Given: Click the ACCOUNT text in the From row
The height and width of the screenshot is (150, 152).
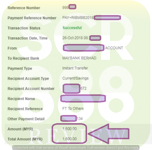Looking at the screenshot, I should coord(114,48).
